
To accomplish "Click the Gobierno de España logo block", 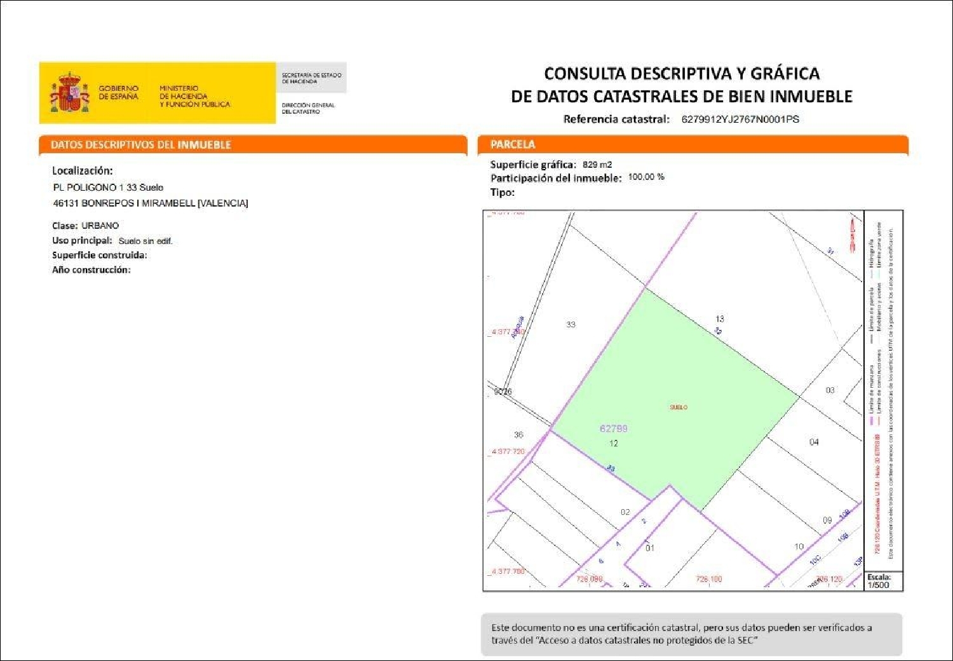I will [119, 92].
